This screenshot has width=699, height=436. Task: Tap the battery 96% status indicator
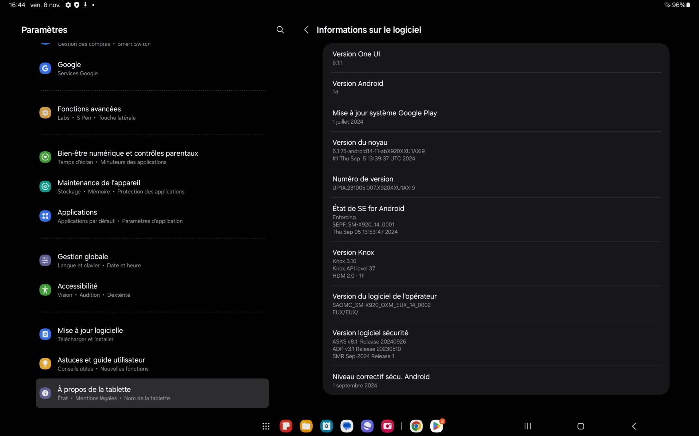[681, 5]
